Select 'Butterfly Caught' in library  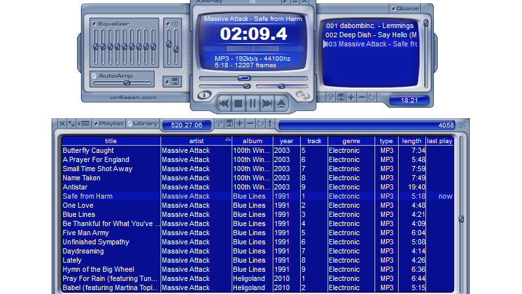258,150
